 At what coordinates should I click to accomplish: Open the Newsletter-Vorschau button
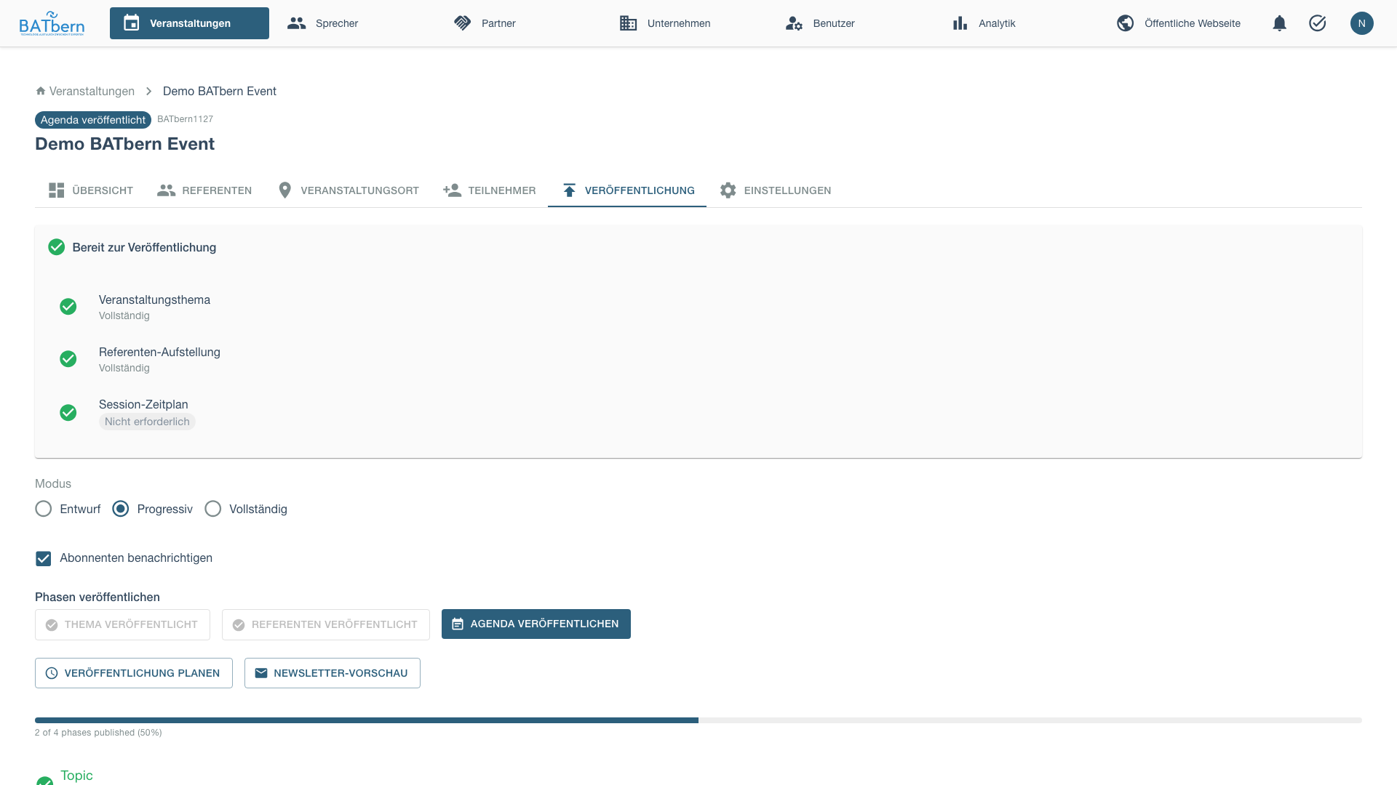333,673
